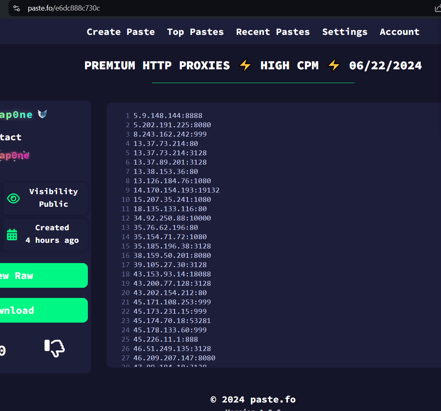The image size is (441, 411).
Task: Select line 18.135.133.116:80
Action: pyautogui.click(x=170, y=209)
